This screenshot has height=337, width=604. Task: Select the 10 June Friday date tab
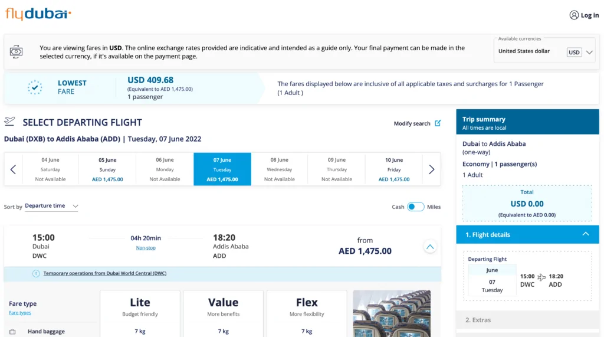(x=394, y=169)
